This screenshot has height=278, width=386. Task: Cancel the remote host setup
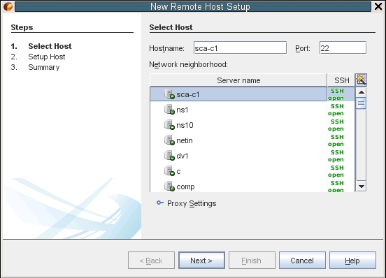point(302,261)
